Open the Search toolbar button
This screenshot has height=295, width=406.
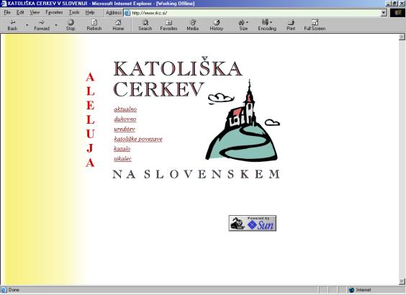(145, 25)
